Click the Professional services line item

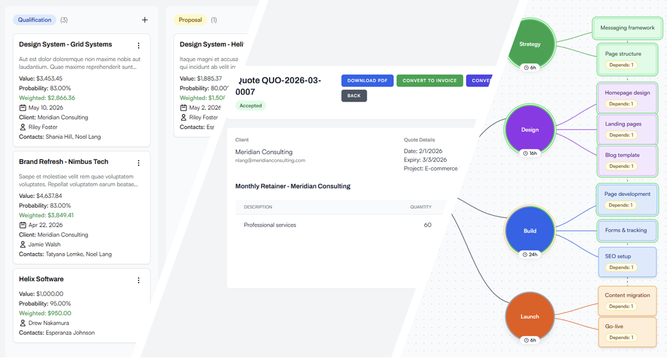point(270,225)
